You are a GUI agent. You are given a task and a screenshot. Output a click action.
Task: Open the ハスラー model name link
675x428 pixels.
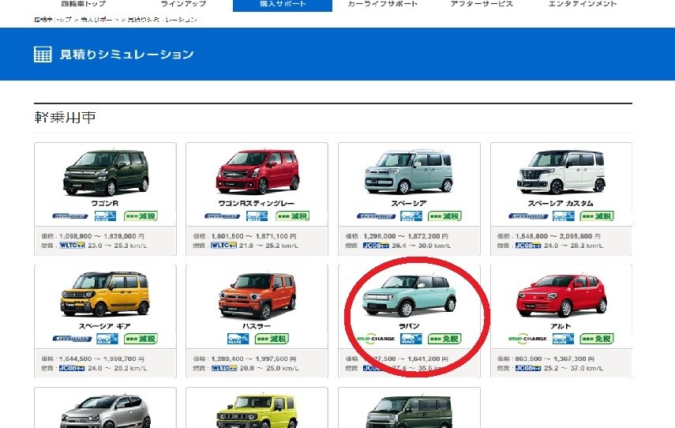coord(257,326)
